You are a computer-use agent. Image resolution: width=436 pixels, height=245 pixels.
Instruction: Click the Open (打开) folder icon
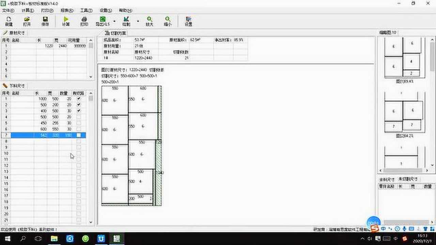pos(27,21)
